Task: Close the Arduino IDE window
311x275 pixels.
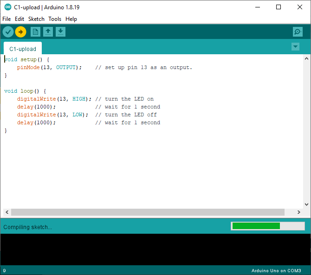Action: pos(300,7)
